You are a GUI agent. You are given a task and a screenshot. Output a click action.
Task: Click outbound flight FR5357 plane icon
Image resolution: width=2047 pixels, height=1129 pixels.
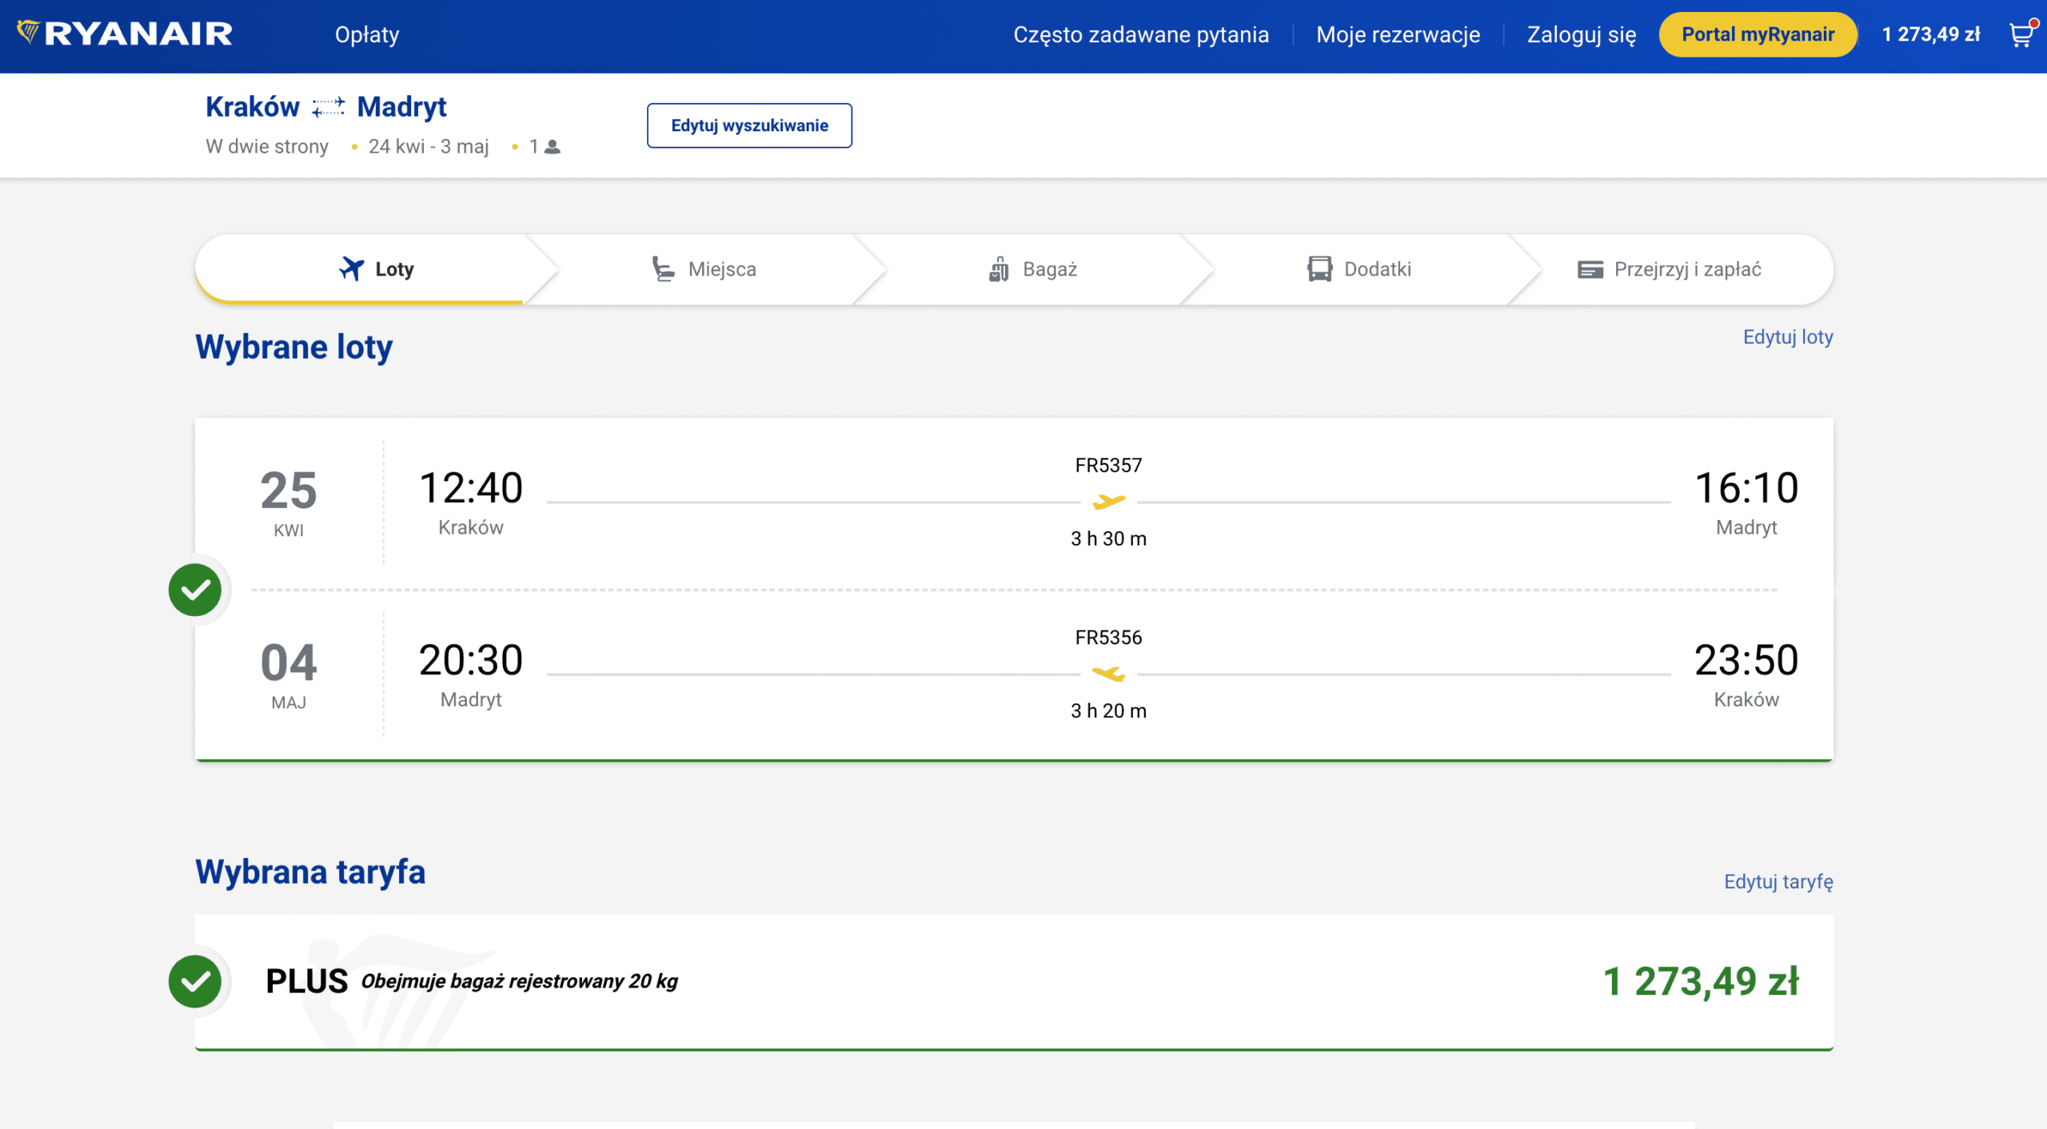click(1108, 502)
